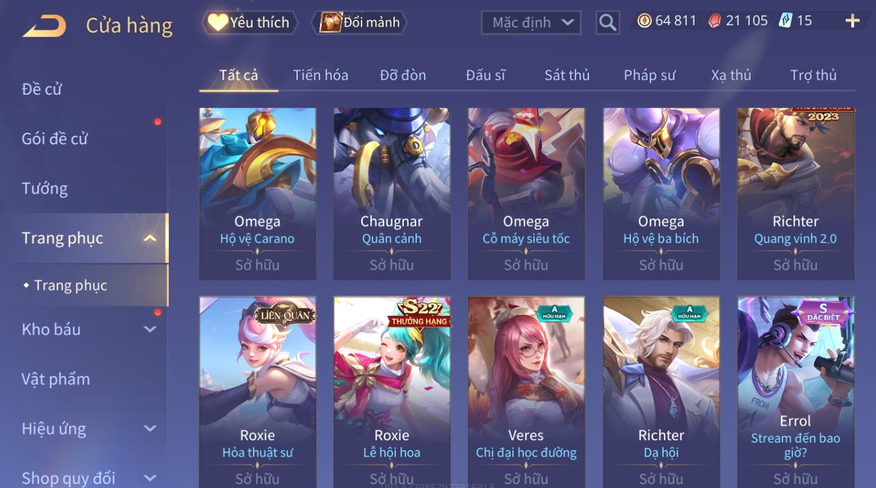Open Yêu thích favorites heart button

point(250,23)
